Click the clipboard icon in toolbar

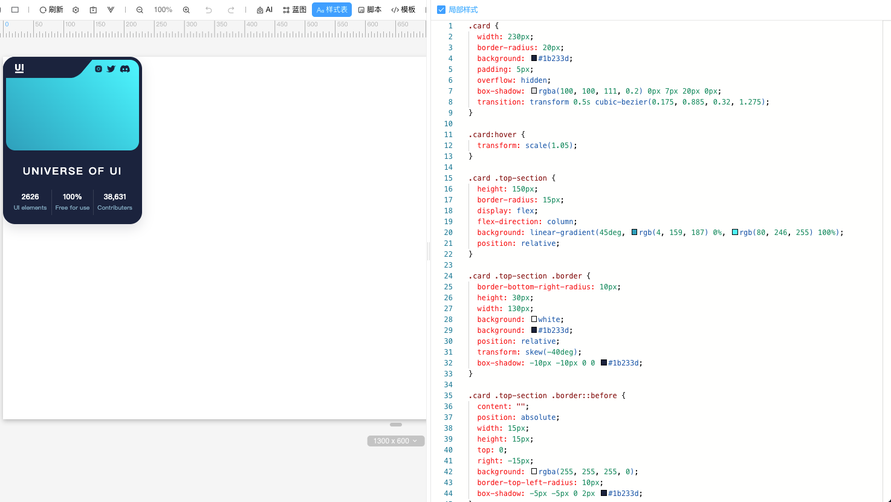(x=93, y=10)
